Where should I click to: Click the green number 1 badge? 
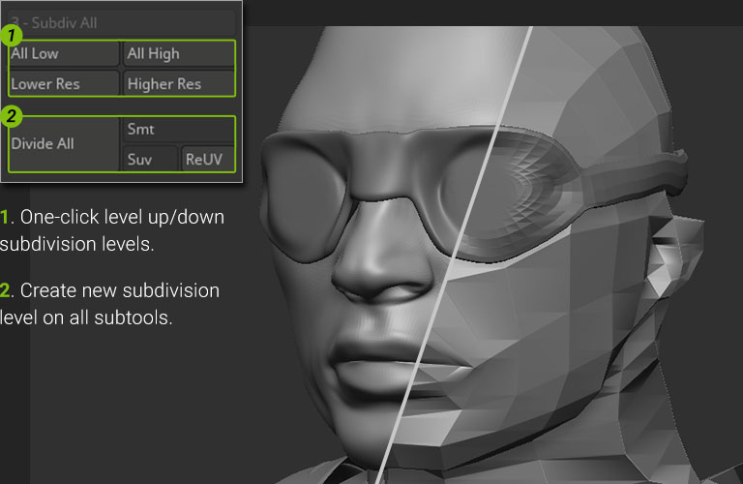10,36
